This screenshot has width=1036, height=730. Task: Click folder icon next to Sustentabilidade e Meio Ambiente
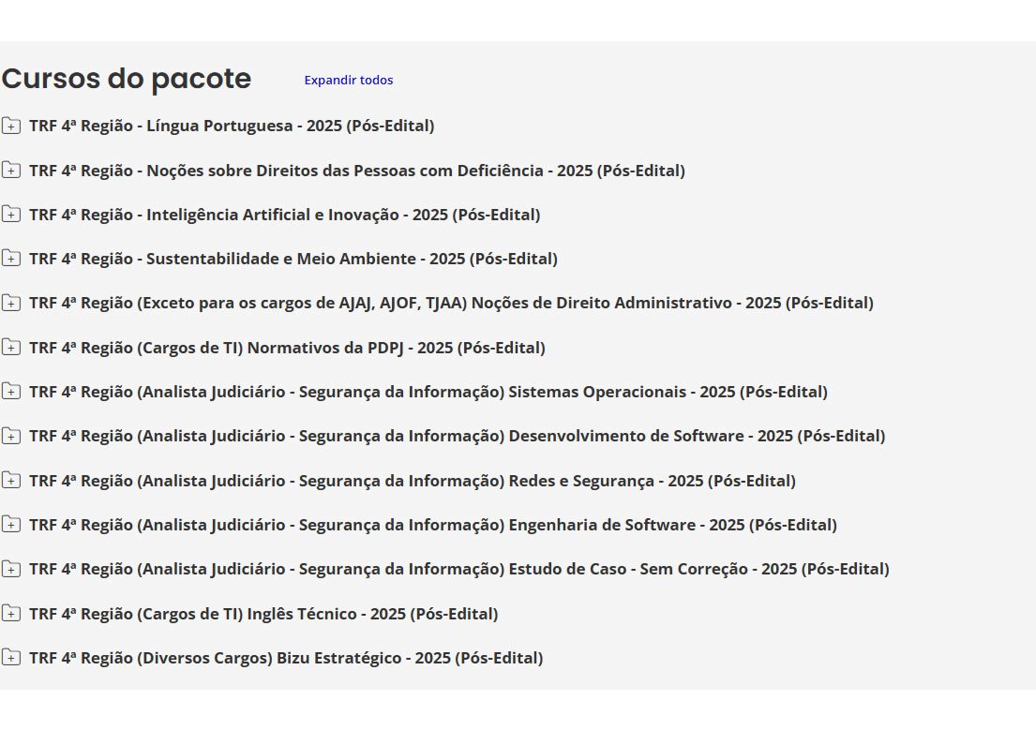coord(10,259)
